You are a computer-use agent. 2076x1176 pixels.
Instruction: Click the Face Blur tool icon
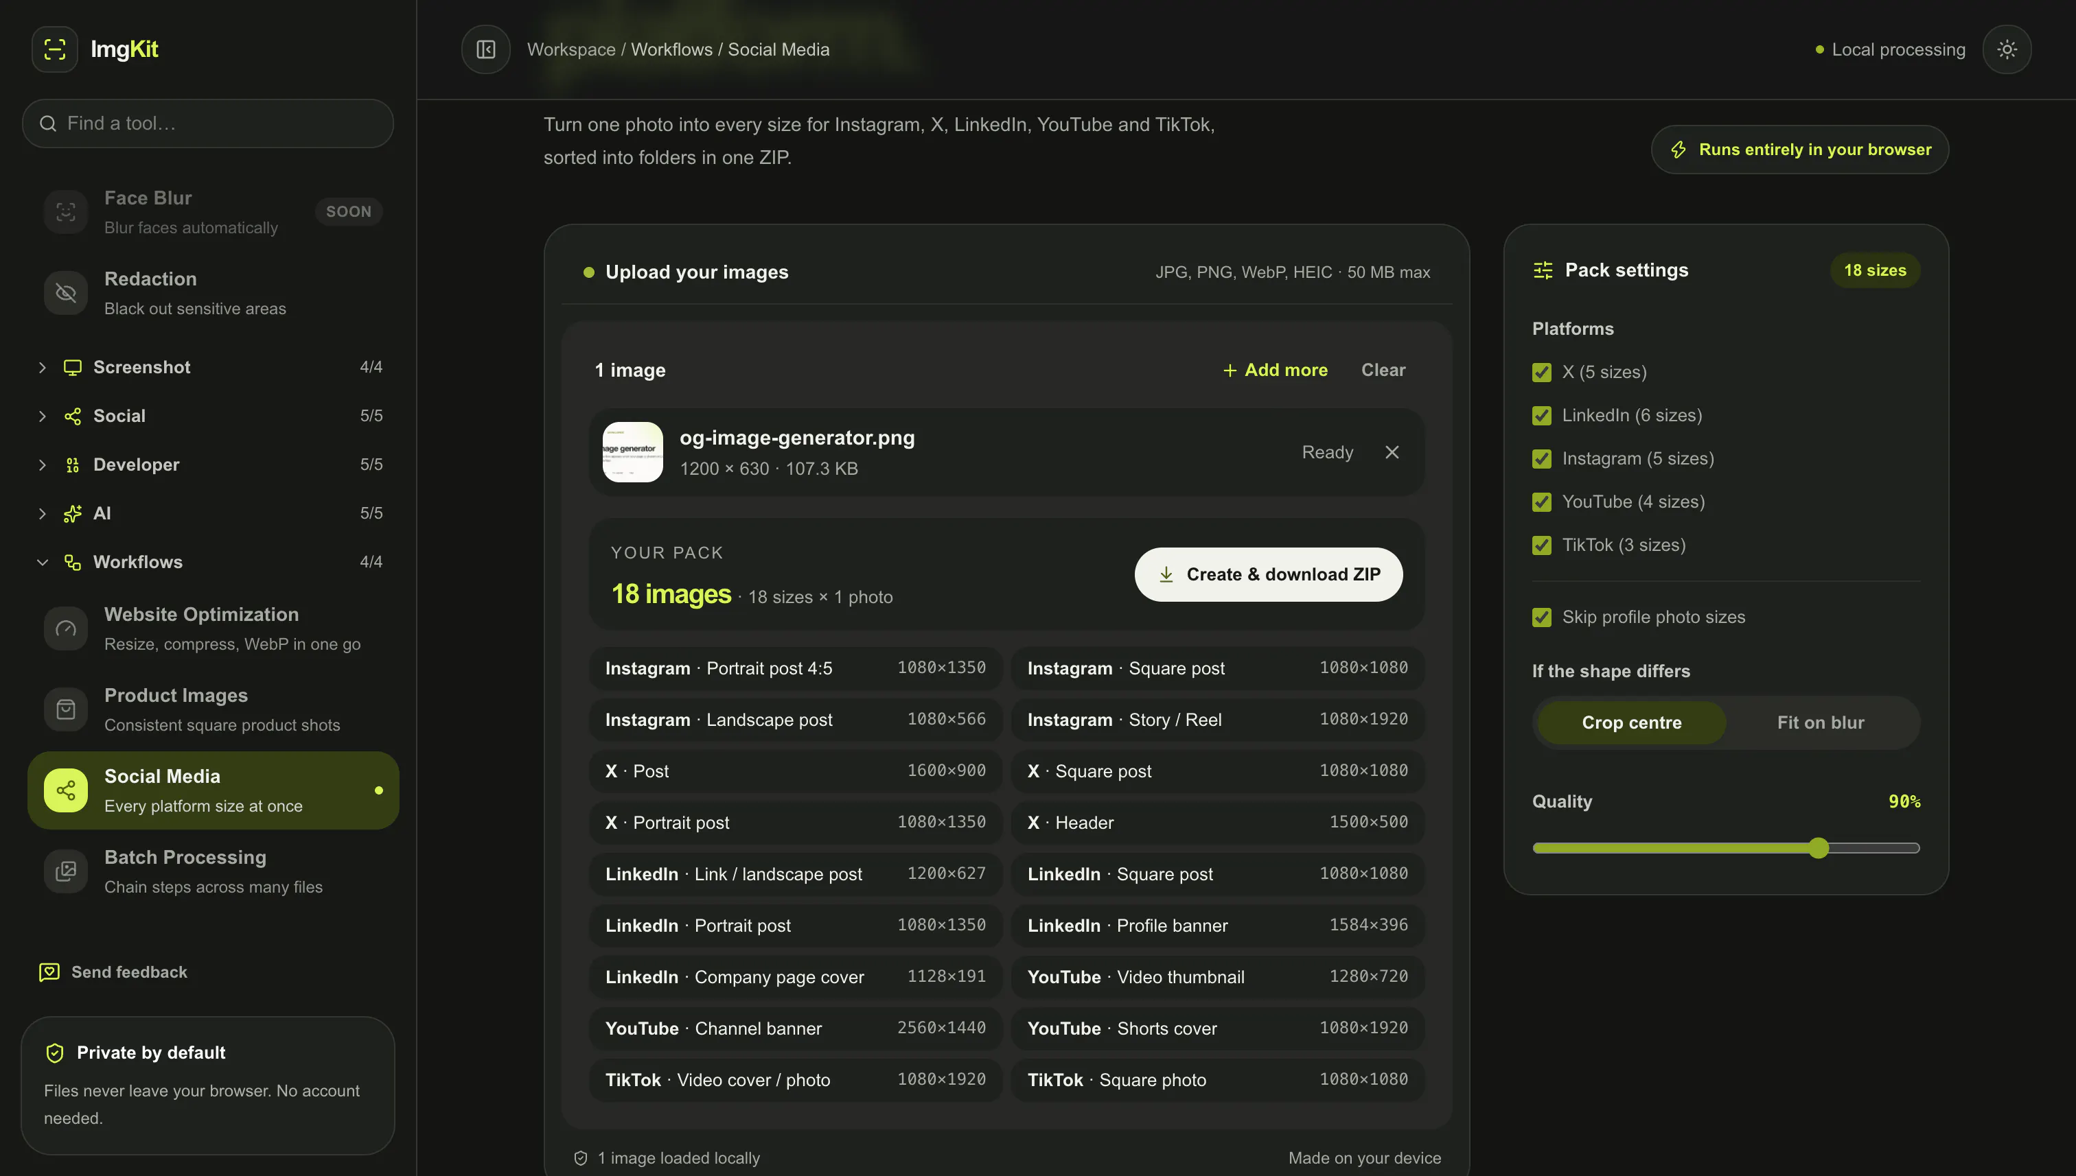[65, 211]
